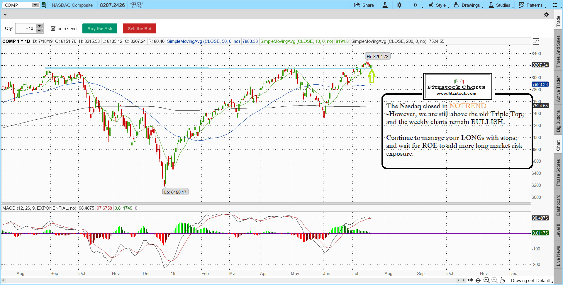Open the flask icon next to Share
563x285 pixels.
tap(385, 5)
